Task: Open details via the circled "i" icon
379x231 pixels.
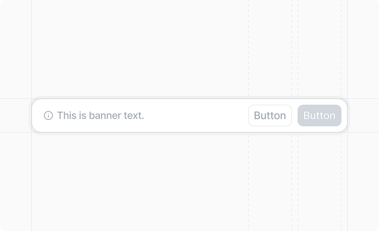Action: (x=48, y=115)
